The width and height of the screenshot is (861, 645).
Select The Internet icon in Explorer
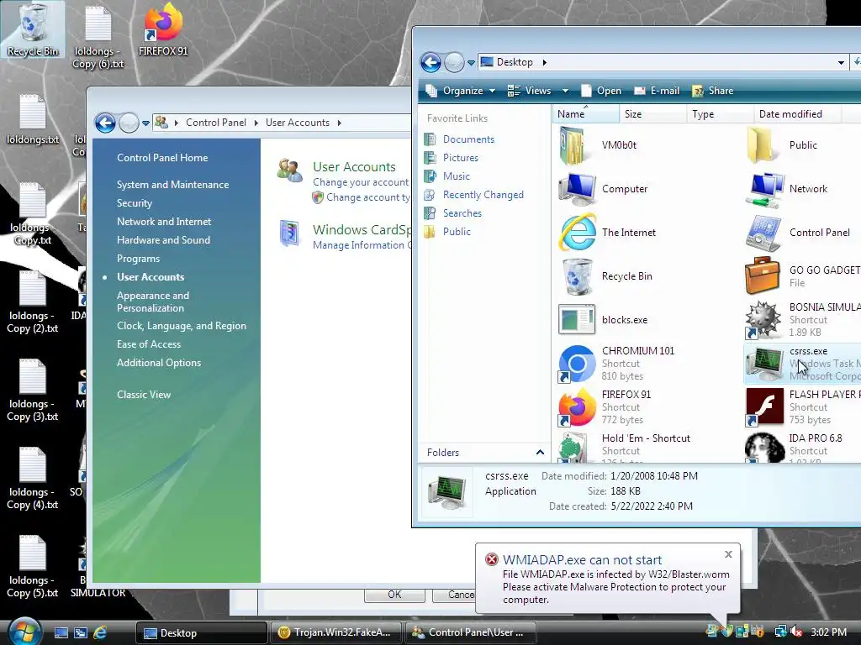608,233
